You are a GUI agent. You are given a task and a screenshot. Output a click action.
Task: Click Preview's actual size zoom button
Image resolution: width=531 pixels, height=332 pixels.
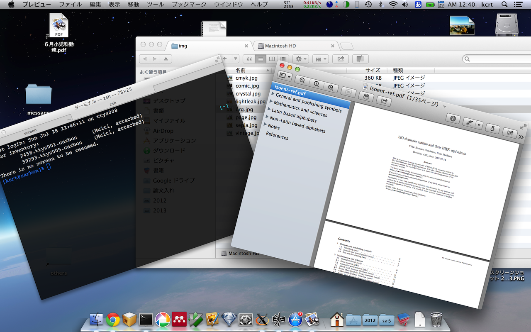click(x=317, y=84)
